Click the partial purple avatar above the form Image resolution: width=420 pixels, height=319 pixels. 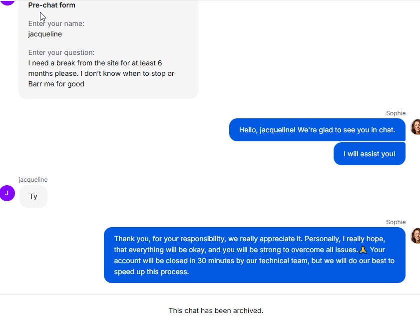tap(6, 1)
